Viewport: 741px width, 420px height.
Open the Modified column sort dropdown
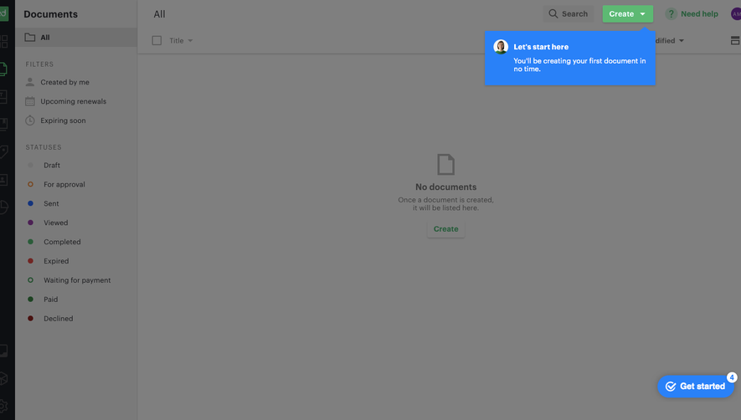pos(670,41)
